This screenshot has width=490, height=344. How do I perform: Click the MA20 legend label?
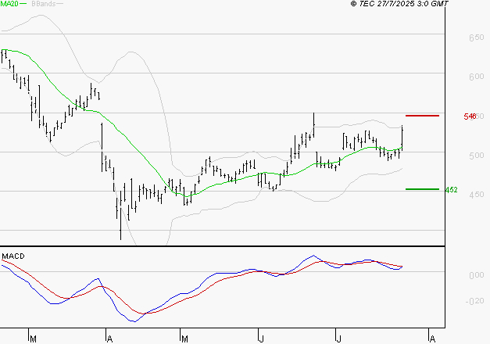coord(9,4)
